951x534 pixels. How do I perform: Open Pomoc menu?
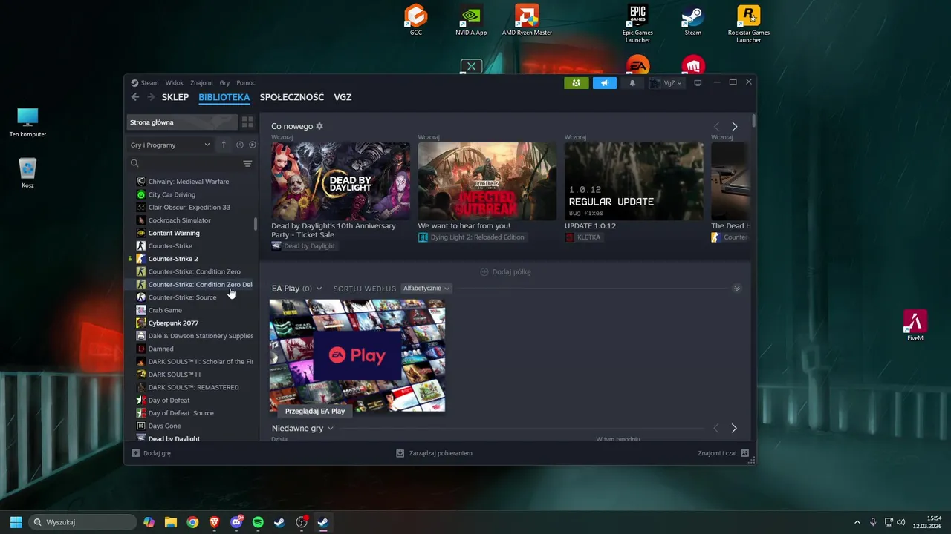coord(246,83)
